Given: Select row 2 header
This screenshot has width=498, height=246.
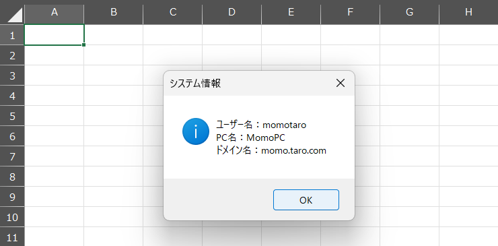Looking at the screenshot, I should [12, 55].
